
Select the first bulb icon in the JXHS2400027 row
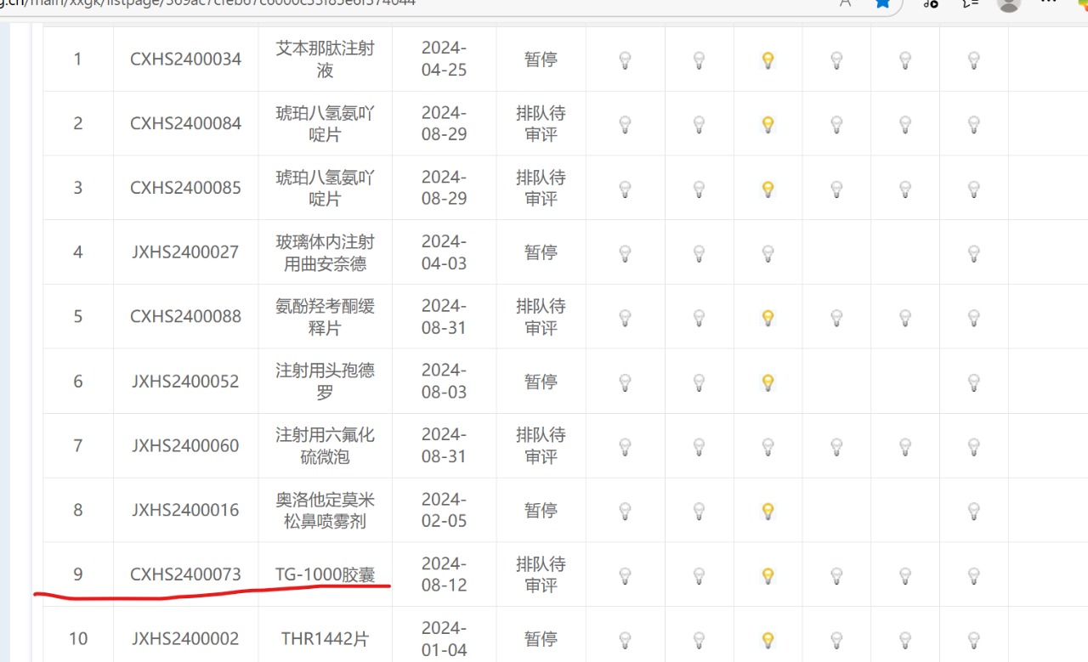[x=625, y=252]
